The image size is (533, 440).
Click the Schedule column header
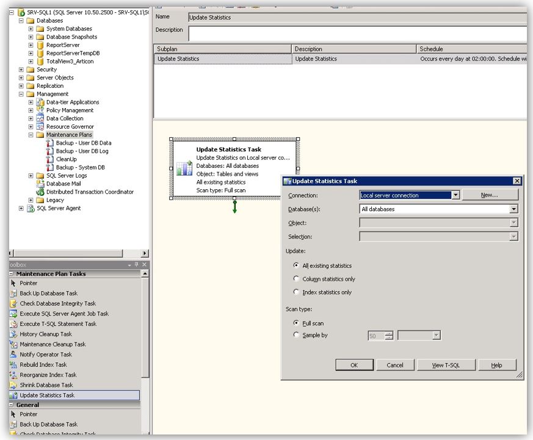point(472,49)
